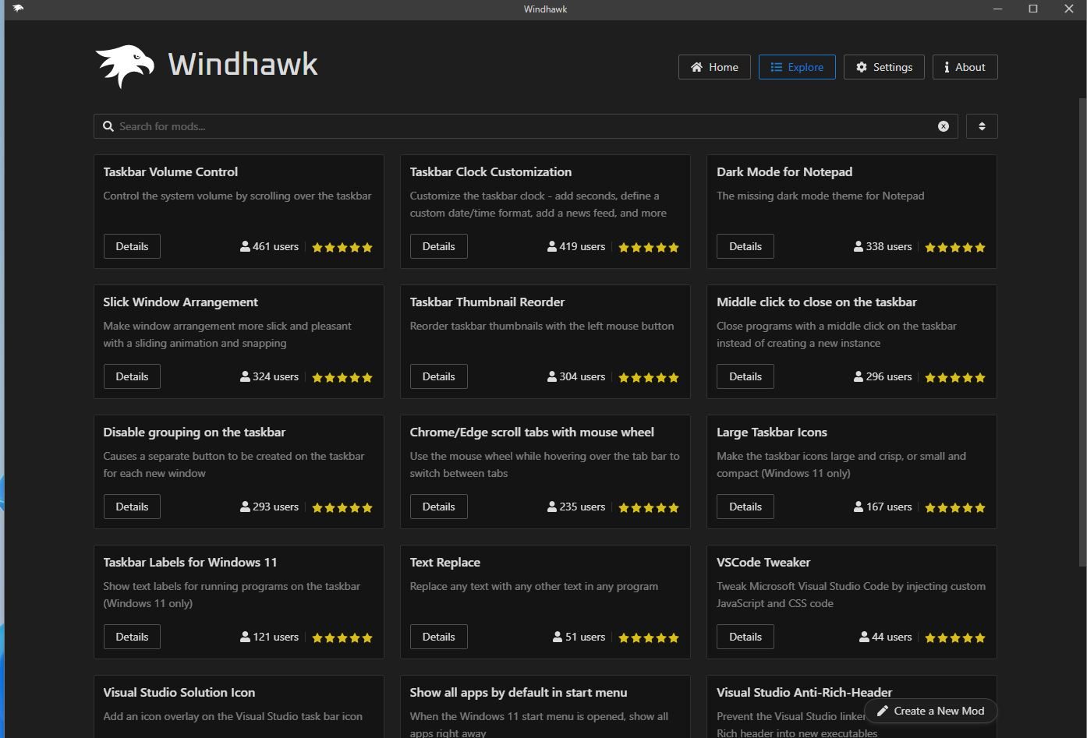Click the Dark Mode for Notepad title

point(784,172)
